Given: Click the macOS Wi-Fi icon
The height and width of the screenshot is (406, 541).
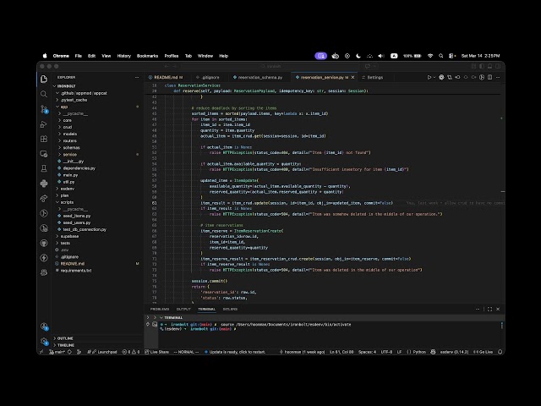Looking at the screenshot, I should [x=430, y=56].
